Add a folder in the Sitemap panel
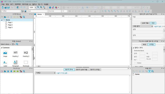Viewport: 165px width, 94px height. pos(5,17)
